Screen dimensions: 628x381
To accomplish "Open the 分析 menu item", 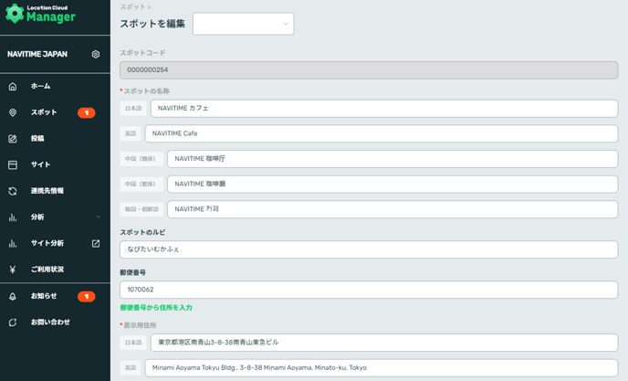I will pos(37,217).
